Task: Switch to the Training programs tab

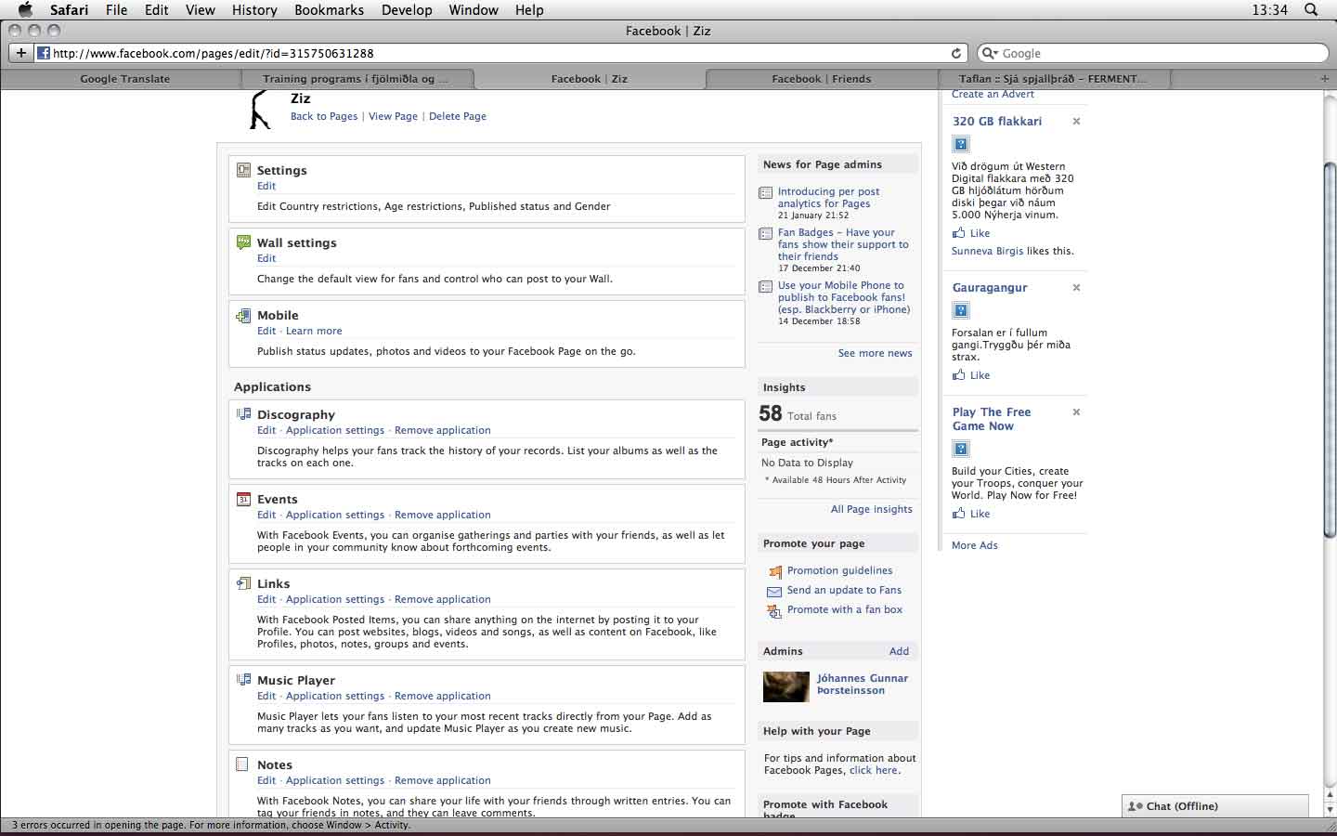Action: (x=357, y=79)
